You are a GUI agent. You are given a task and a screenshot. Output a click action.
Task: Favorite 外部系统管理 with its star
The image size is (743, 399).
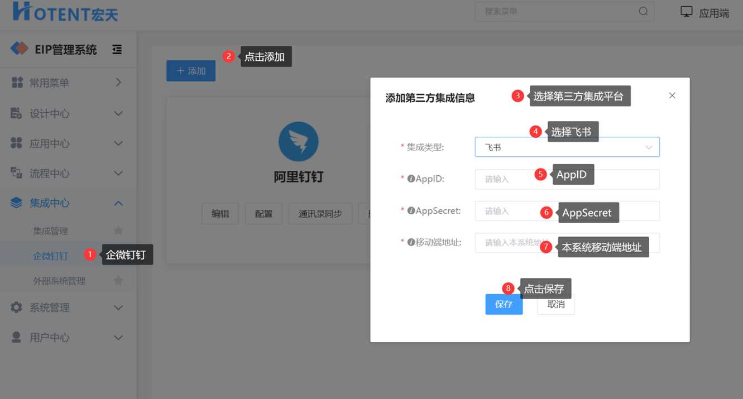click(118, 280)
